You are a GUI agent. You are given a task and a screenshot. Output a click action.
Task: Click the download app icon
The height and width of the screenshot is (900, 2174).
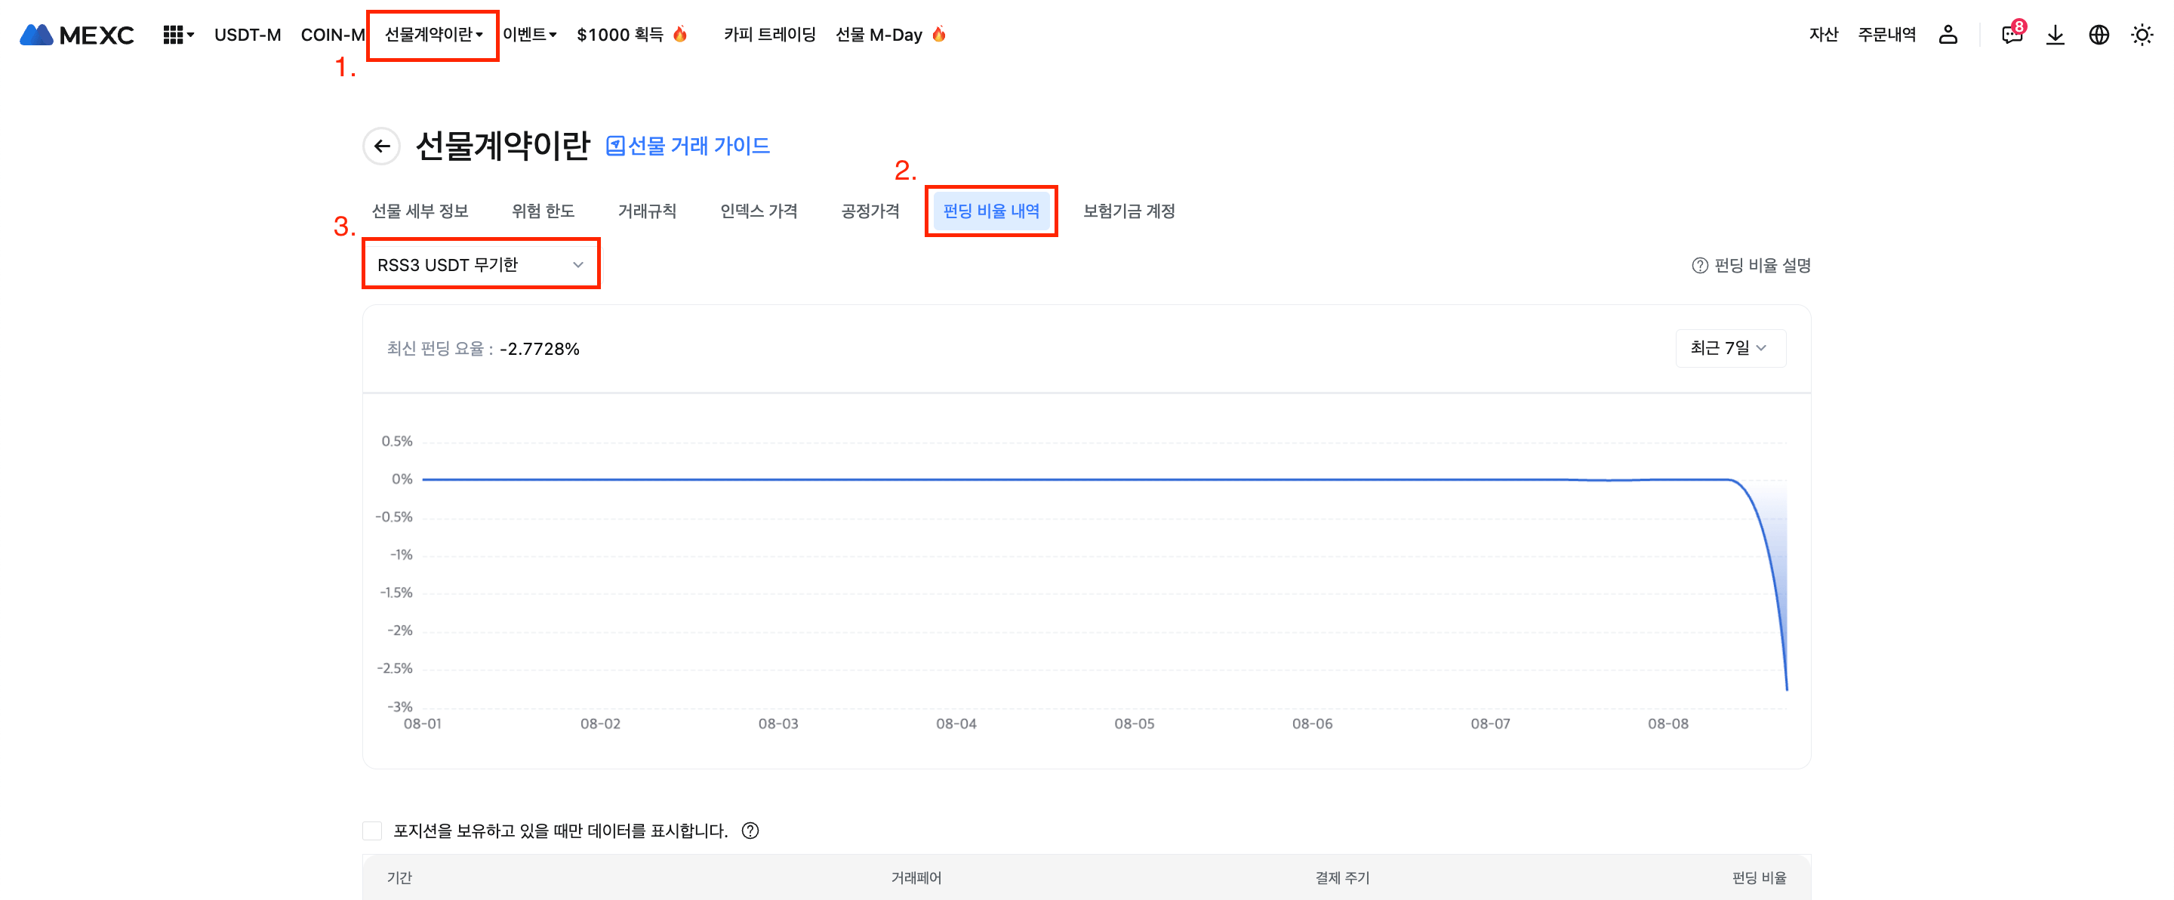coord(2055,35)
